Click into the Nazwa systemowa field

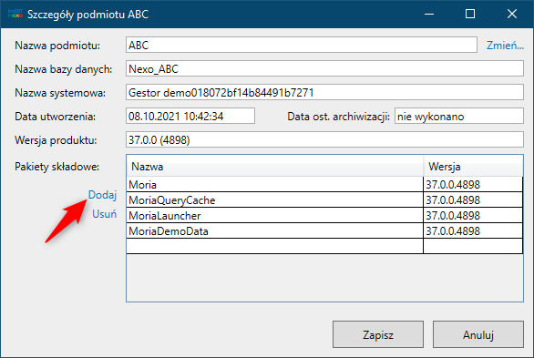click(x=324, y=92)
